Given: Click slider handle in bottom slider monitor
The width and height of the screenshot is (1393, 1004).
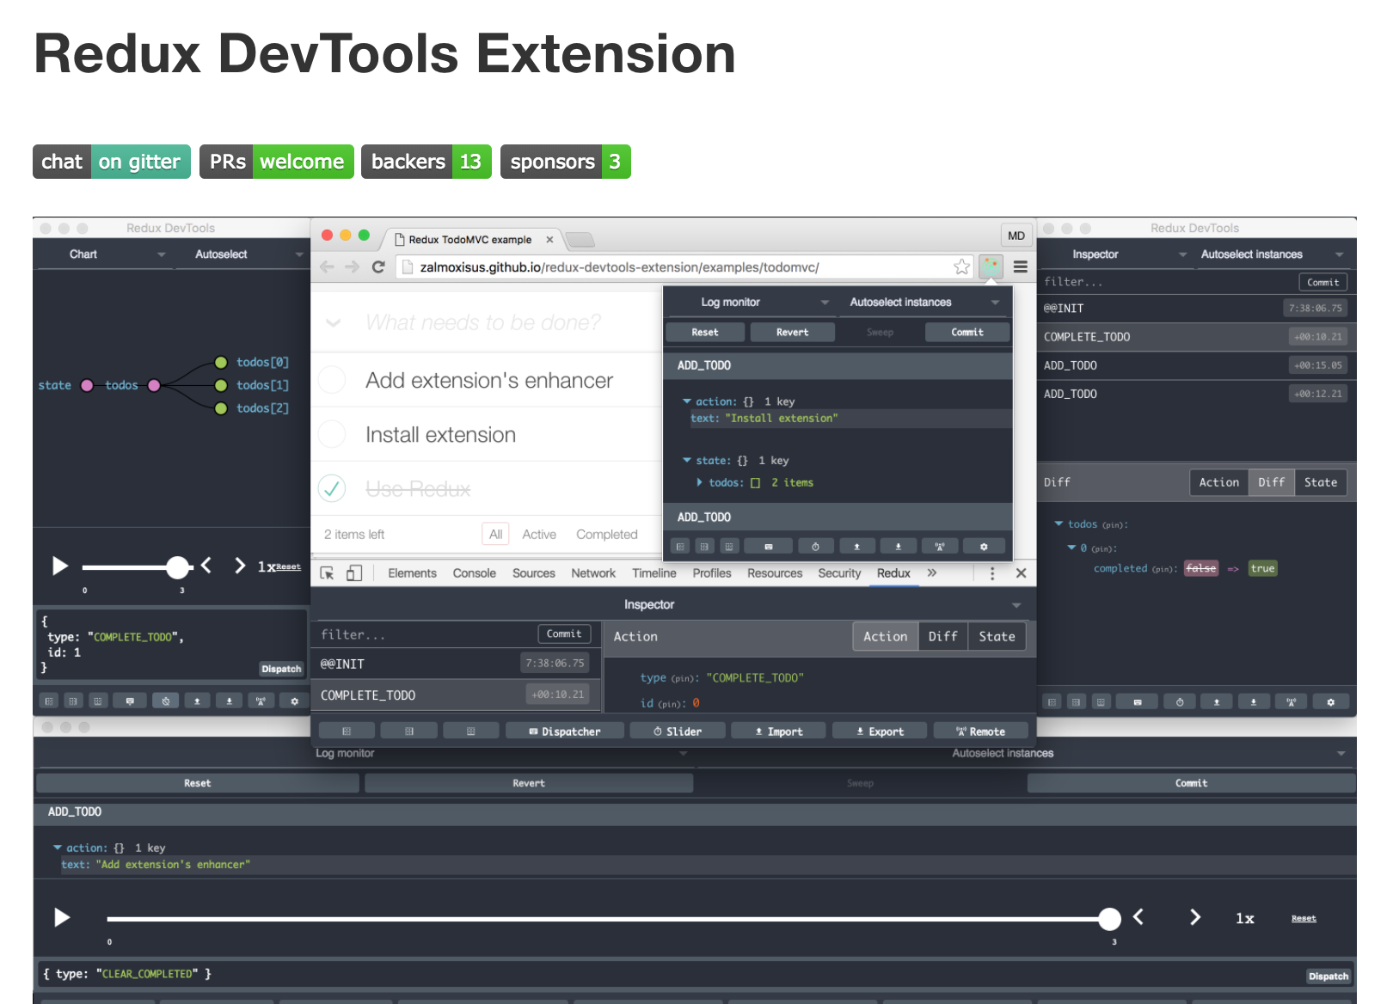Looking at the screenshot, I should pos(1110,919).
